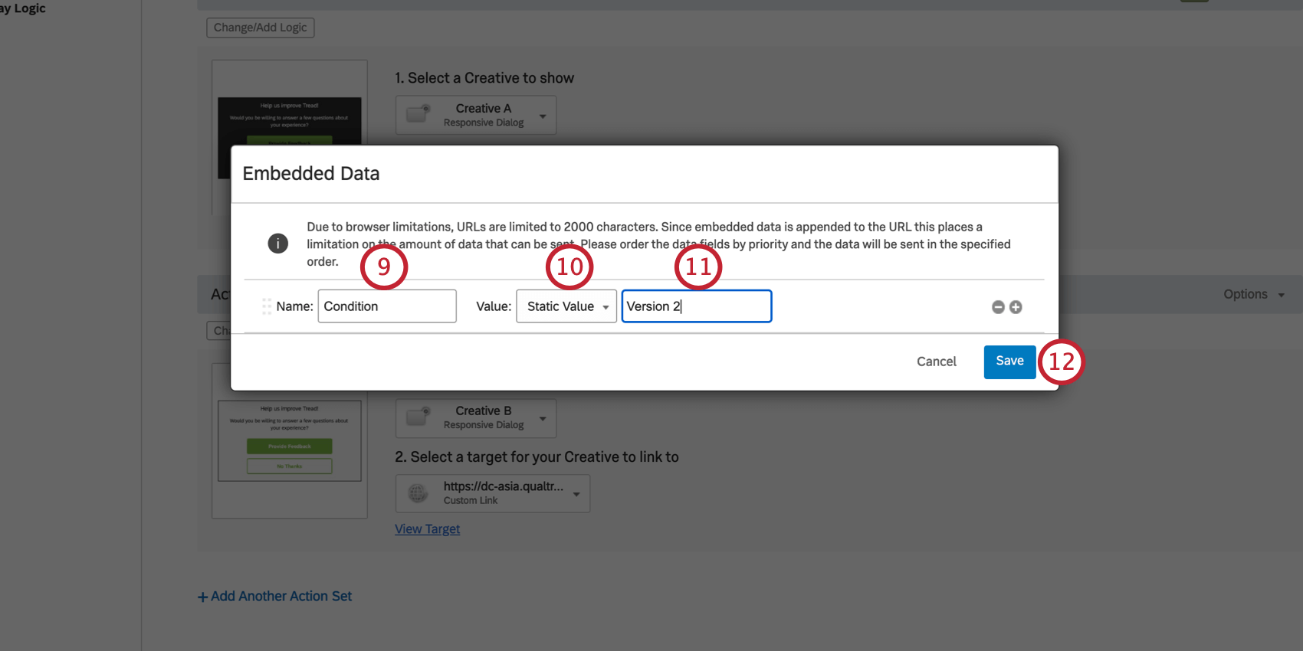Click the globe icon of Custom Link target

(418, 493)
